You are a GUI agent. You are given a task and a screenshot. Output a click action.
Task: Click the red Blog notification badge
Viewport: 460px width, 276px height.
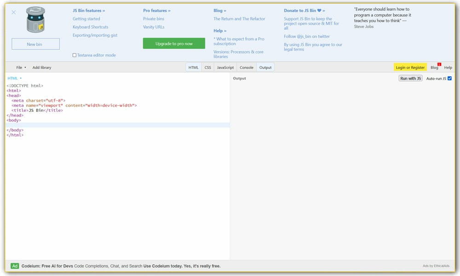coord(439,64)
